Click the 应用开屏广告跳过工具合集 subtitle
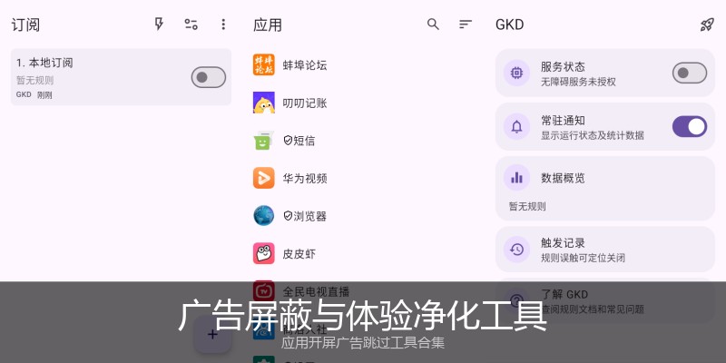The image size is (726, 363). pyautogui.click(x=362, y=343)
